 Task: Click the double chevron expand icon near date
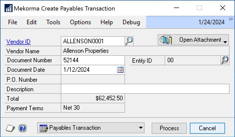[x=231, y=19]
